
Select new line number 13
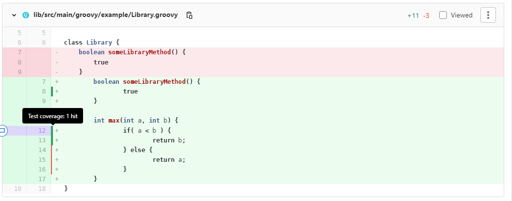tap(42, 140)
